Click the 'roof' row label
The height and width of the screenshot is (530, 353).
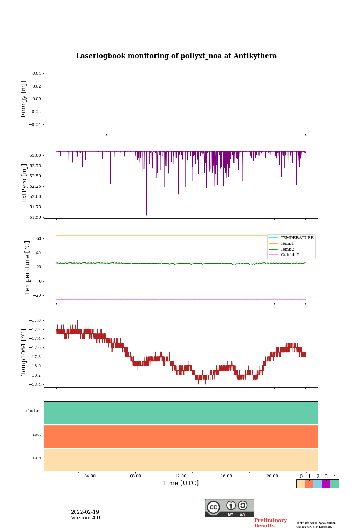click(x=37, y=434)
